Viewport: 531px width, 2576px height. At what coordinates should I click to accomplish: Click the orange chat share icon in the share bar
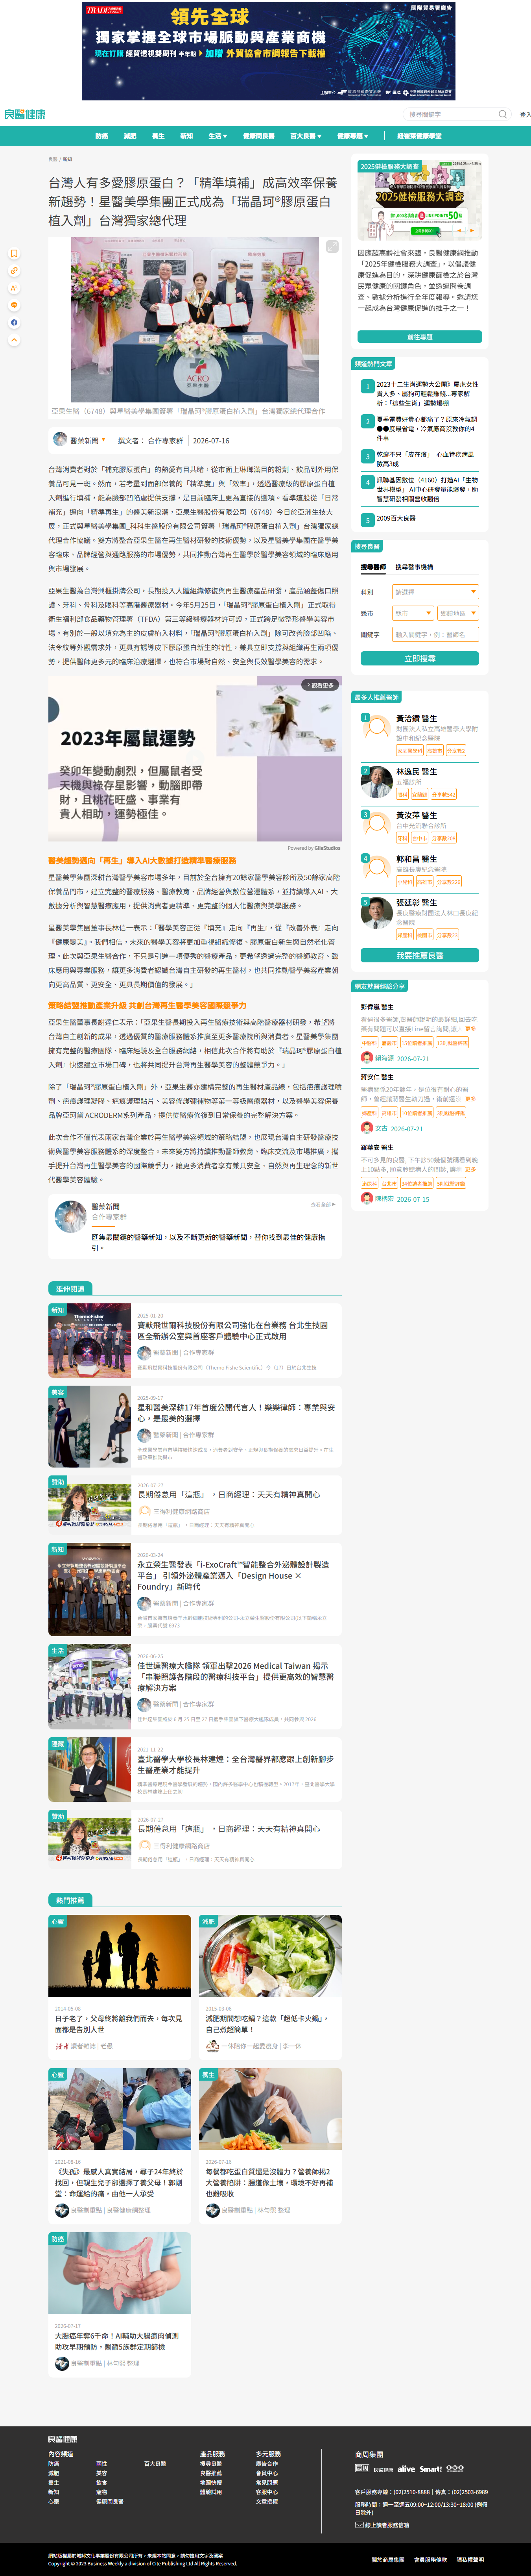(x=14, y=305)
